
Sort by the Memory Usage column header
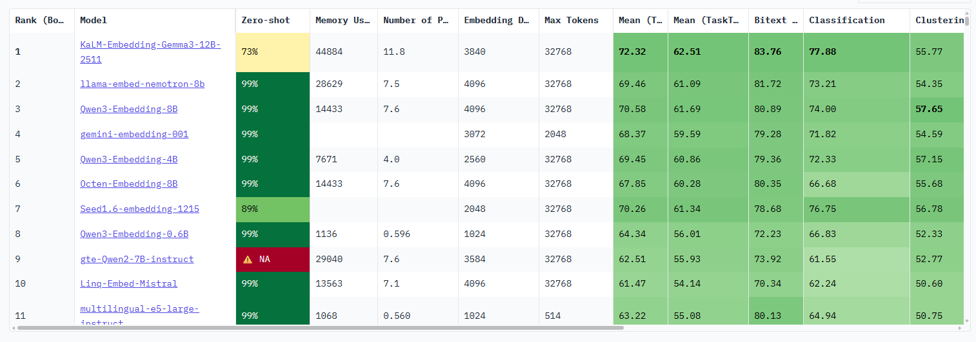click(344, 21)
